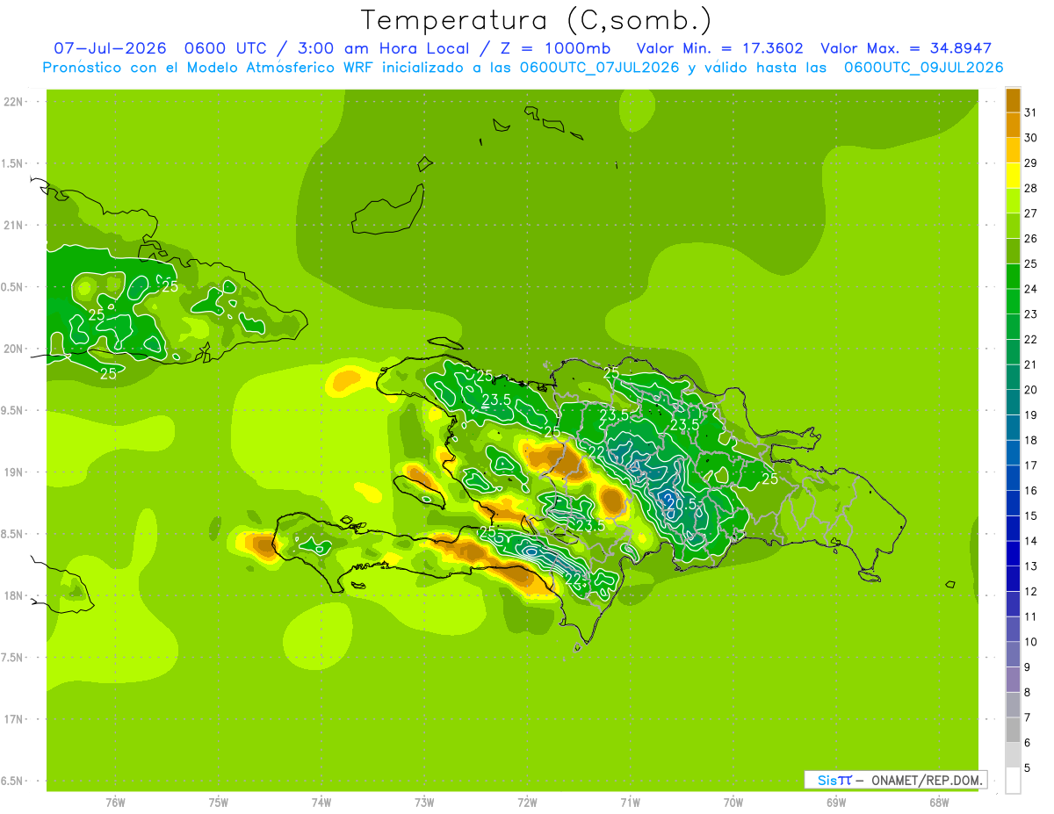The width and height of the screenshot is (1054, 814).
Task: Click the colorbar label "27"
Action: pyautogui.click(x=1030, y=213)
